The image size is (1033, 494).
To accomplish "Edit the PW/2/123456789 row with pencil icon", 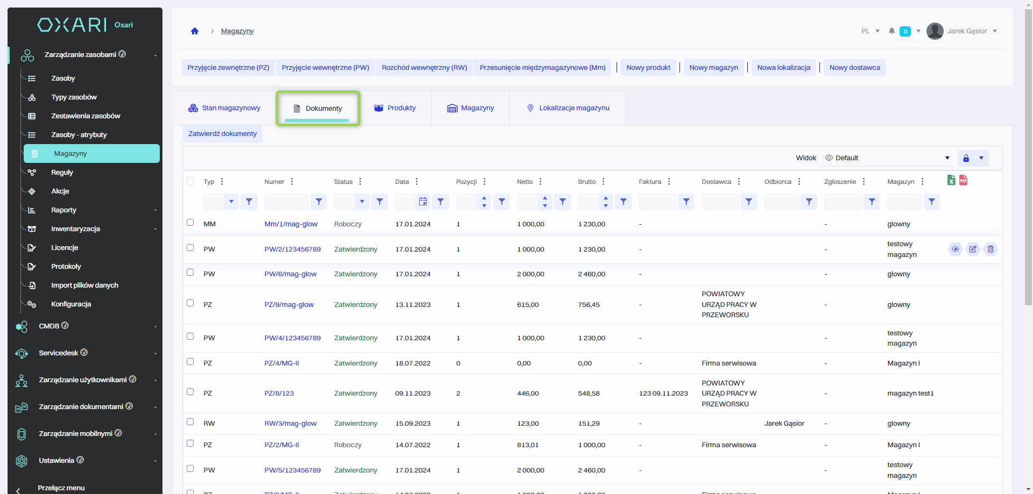I will click(973, 249).
